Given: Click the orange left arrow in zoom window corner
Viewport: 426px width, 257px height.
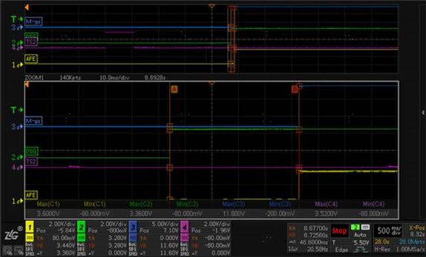Looking at the screenshot, I should click(x=27, y=85).
